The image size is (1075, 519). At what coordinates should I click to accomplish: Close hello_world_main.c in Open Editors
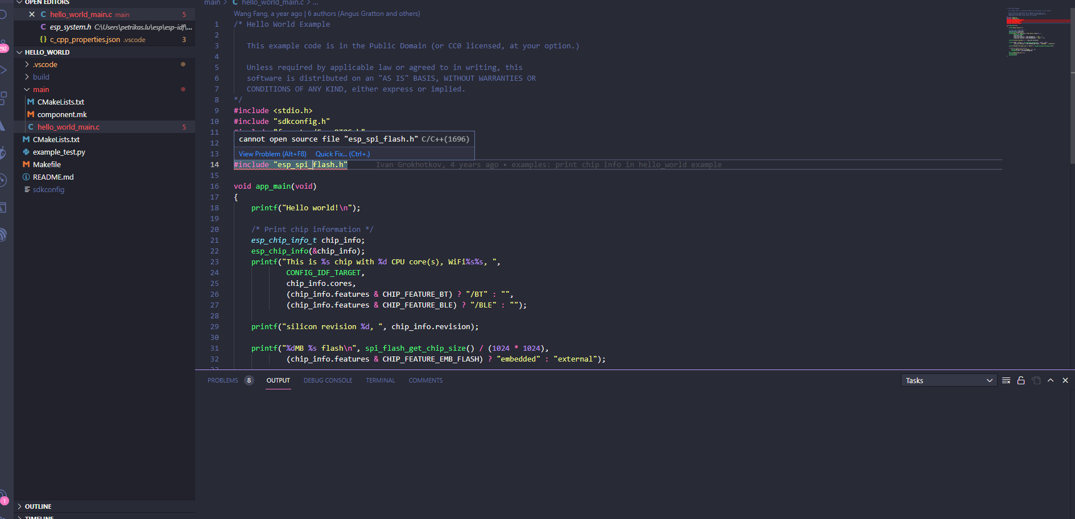coord(32,14)
